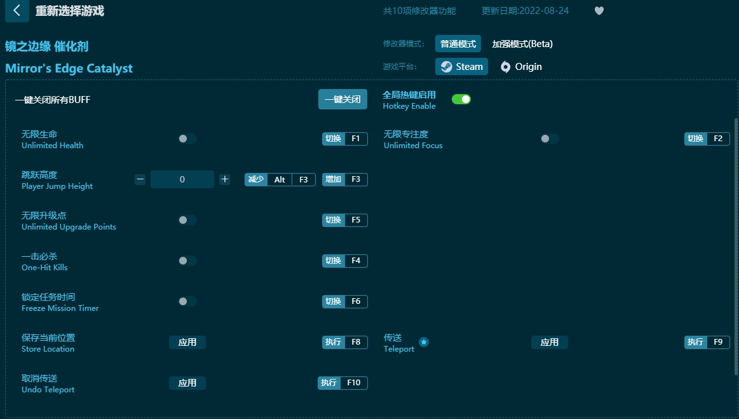Click F8 hotkey for Store Location
This screenshot has height=419, width=739.
[345, 342]
